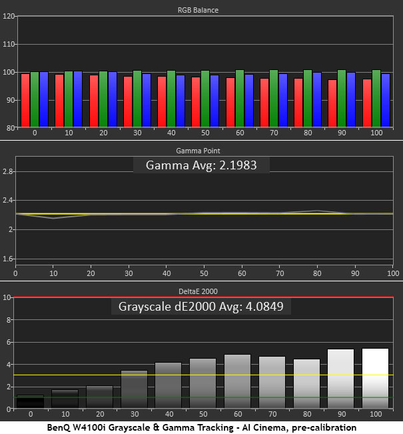Select the green bar at 20 in RGB Balance
The width and height of the screenshot is (403, 434).
coord(103,99)
